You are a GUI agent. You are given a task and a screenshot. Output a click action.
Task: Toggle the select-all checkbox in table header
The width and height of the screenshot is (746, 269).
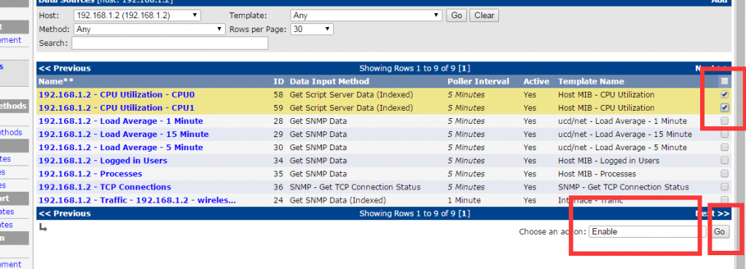(x=724, y=82)
